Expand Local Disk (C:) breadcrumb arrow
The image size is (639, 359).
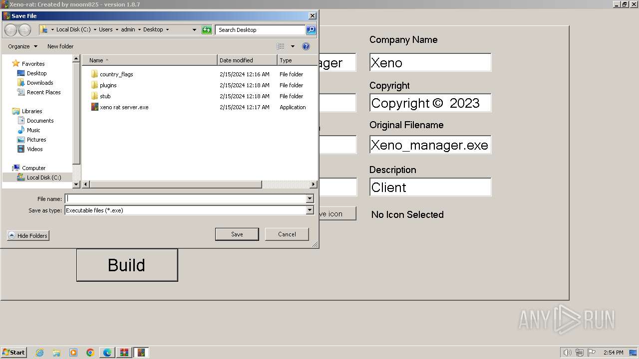click(x=94, y=30)
